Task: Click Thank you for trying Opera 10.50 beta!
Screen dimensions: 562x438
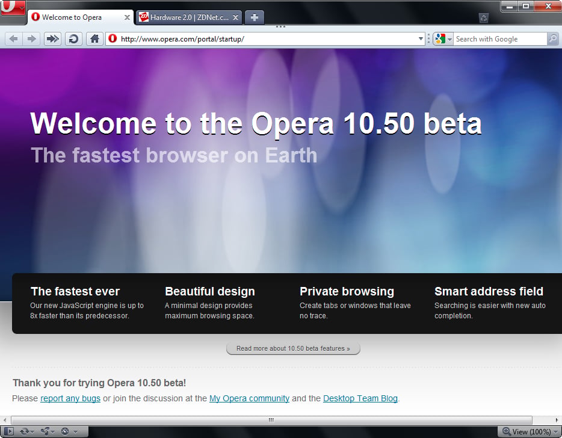Action: (x=99, y=383)
